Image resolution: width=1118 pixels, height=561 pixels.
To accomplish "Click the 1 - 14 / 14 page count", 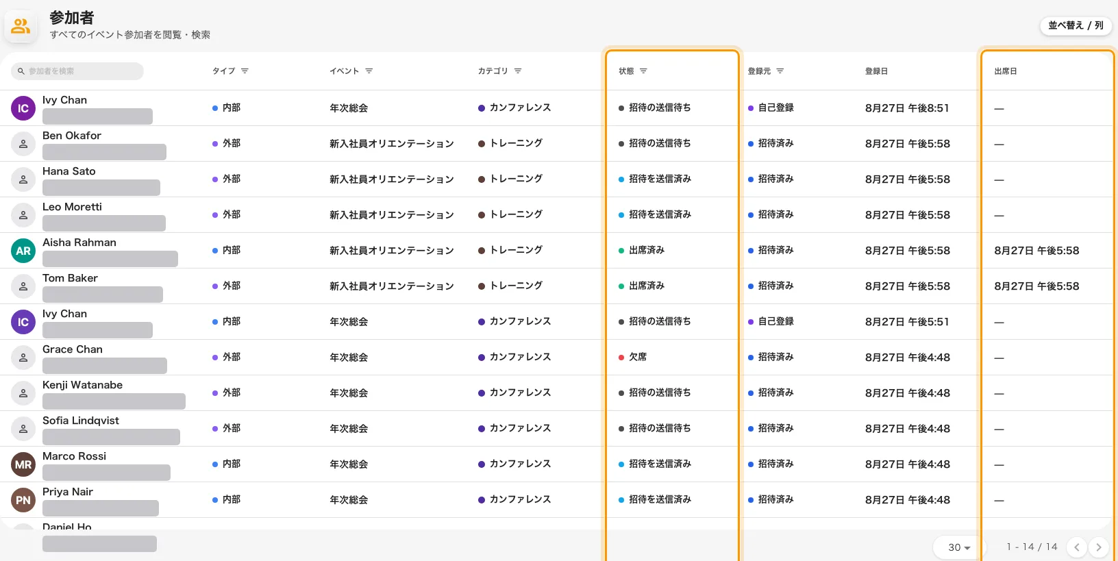I will [x=1032, y=547].
